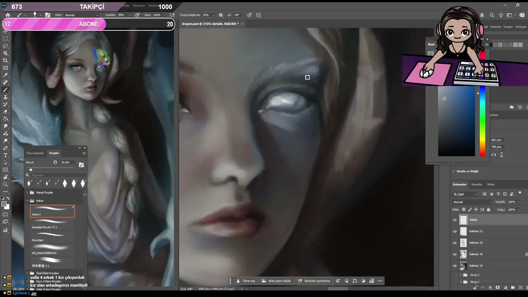Open the Home screen icon in options bar

coord(7,15)
